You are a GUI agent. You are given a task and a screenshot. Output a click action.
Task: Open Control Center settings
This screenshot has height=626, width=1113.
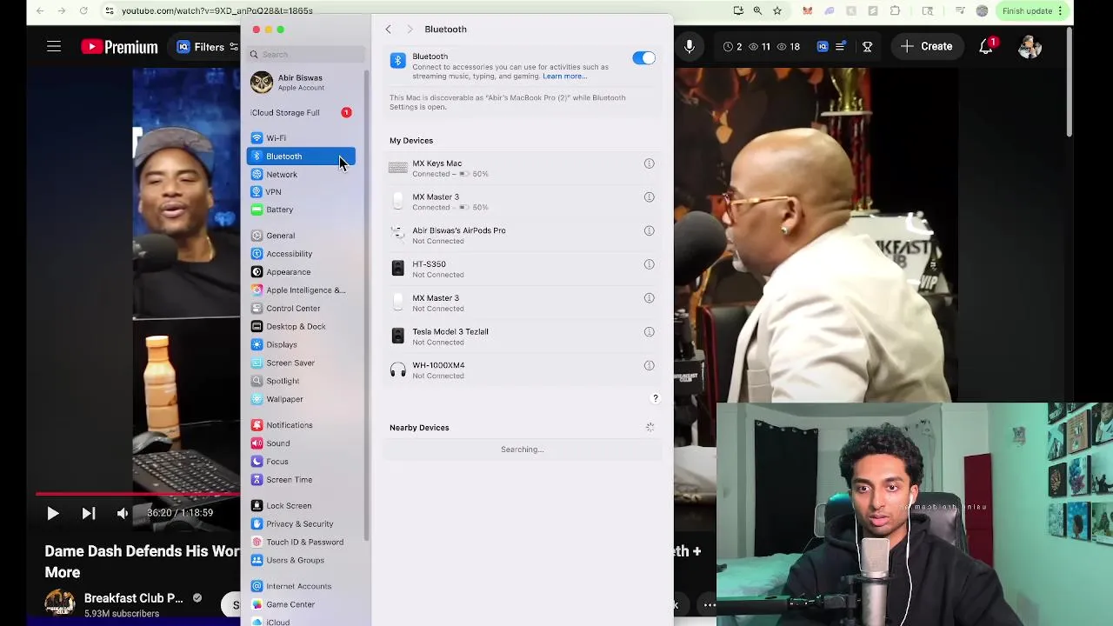pos(301,309)
